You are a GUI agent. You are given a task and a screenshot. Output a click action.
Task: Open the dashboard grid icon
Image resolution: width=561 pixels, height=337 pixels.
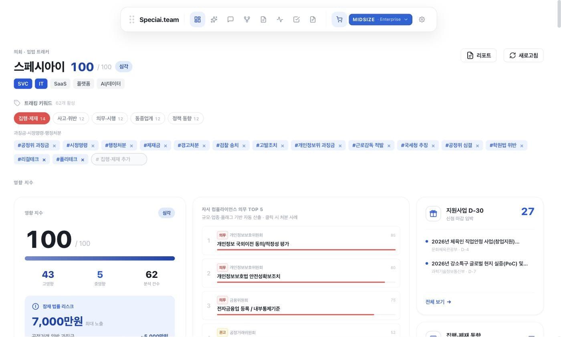tap(197, 19)
